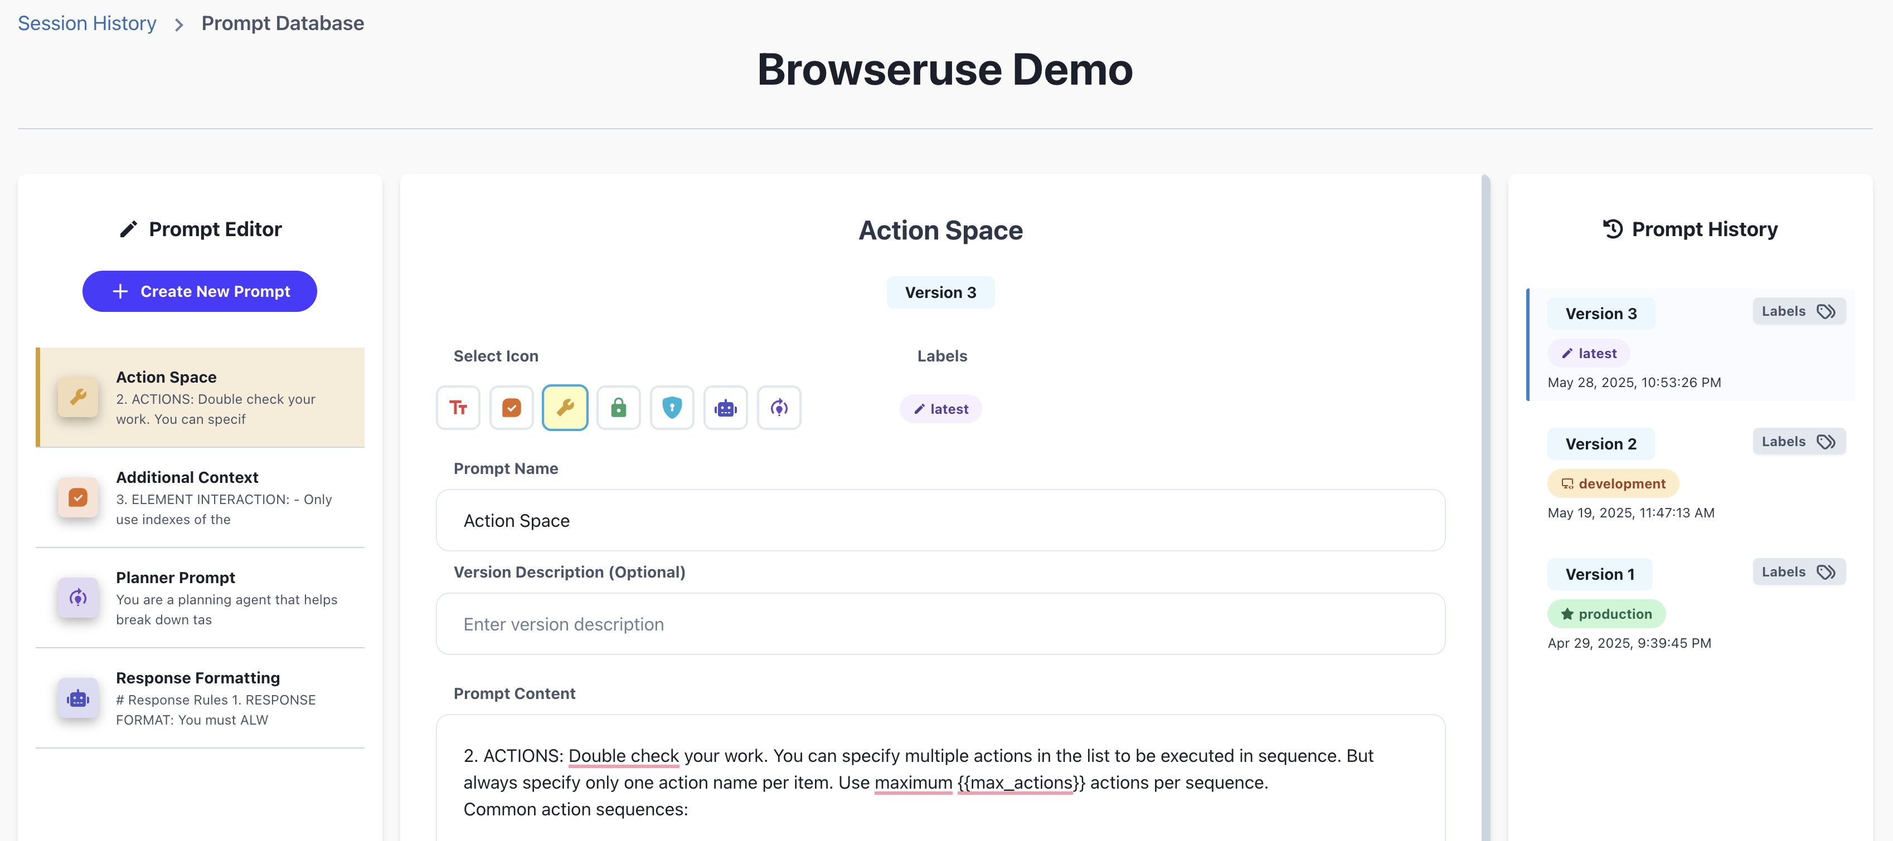This screenshot has height=841, width=1893.
Task: Open the Additional Context prompt
Action: pos(200,497)
